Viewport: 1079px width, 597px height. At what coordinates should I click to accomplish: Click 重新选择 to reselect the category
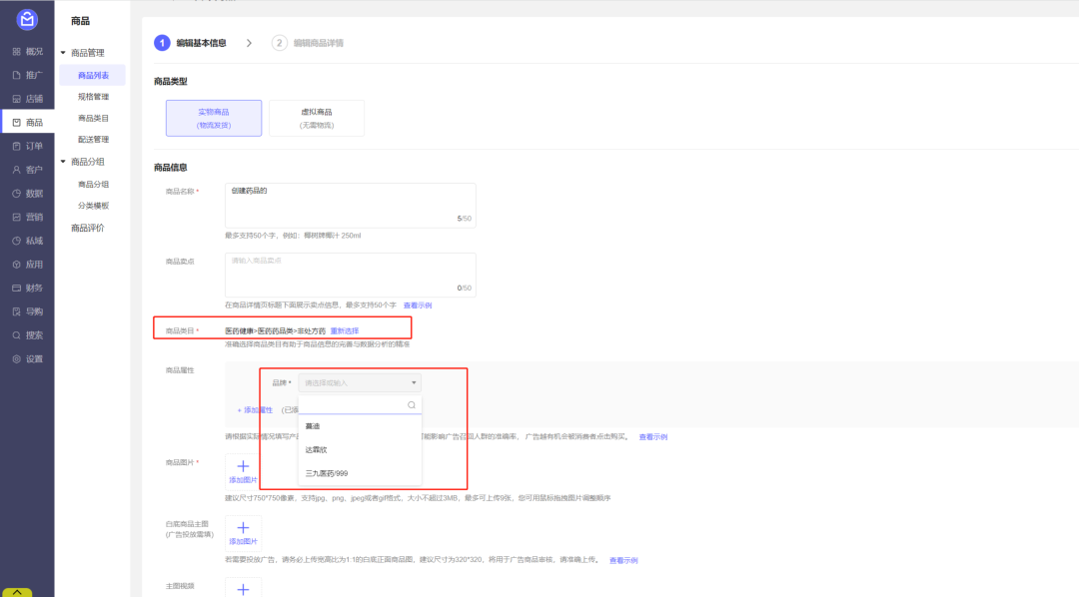[x=345, y=330]
